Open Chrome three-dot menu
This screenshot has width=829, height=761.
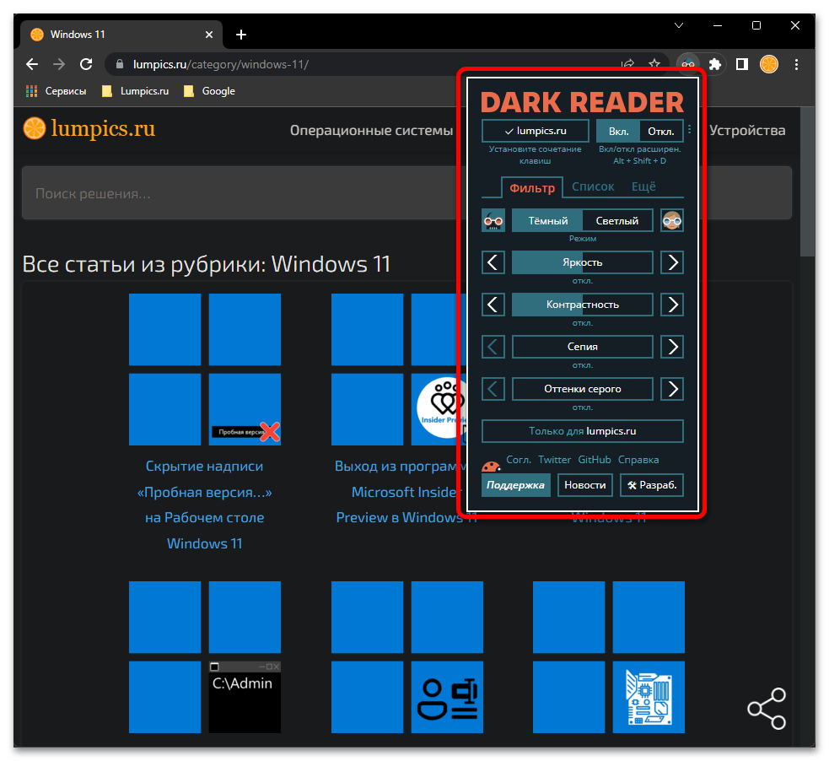pos(796,64)
